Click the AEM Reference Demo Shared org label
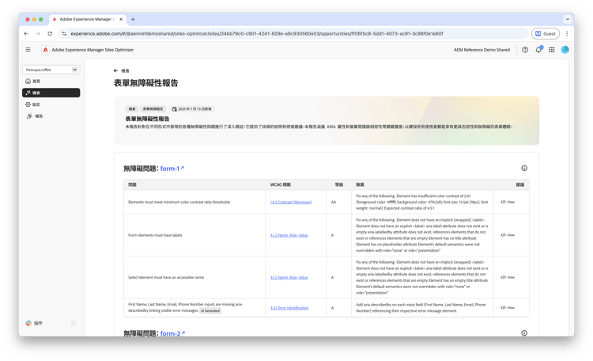The height and width of the screenshot is (361, 593). pos(482,50)
